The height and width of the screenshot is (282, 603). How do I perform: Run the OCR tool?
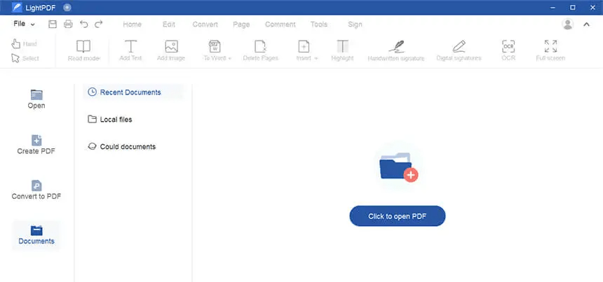pyautogui.click(x=508, y=50)
